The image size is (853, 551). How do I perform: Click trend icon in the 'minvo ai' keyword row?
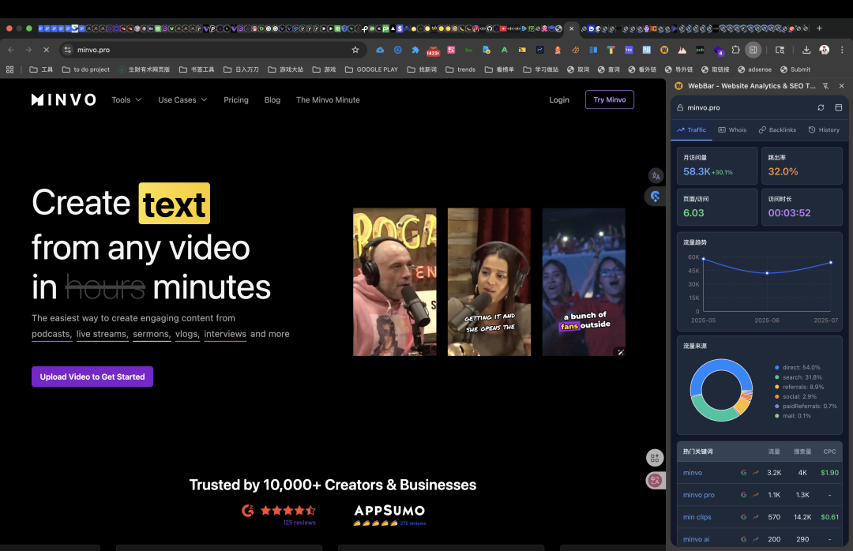point(756,539)
